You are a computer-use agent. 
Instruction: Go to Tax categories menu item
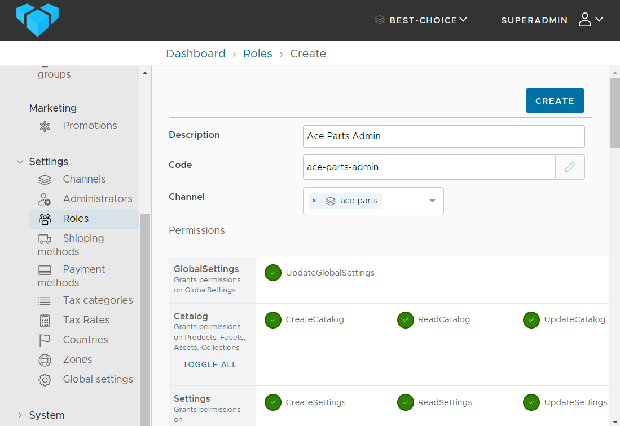[x=98, y=300]
